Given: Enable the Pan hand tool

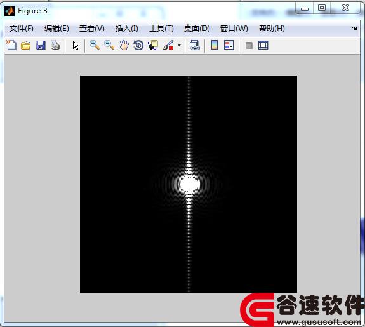Looking at the screenshot, I should click(x=124, y=45).
